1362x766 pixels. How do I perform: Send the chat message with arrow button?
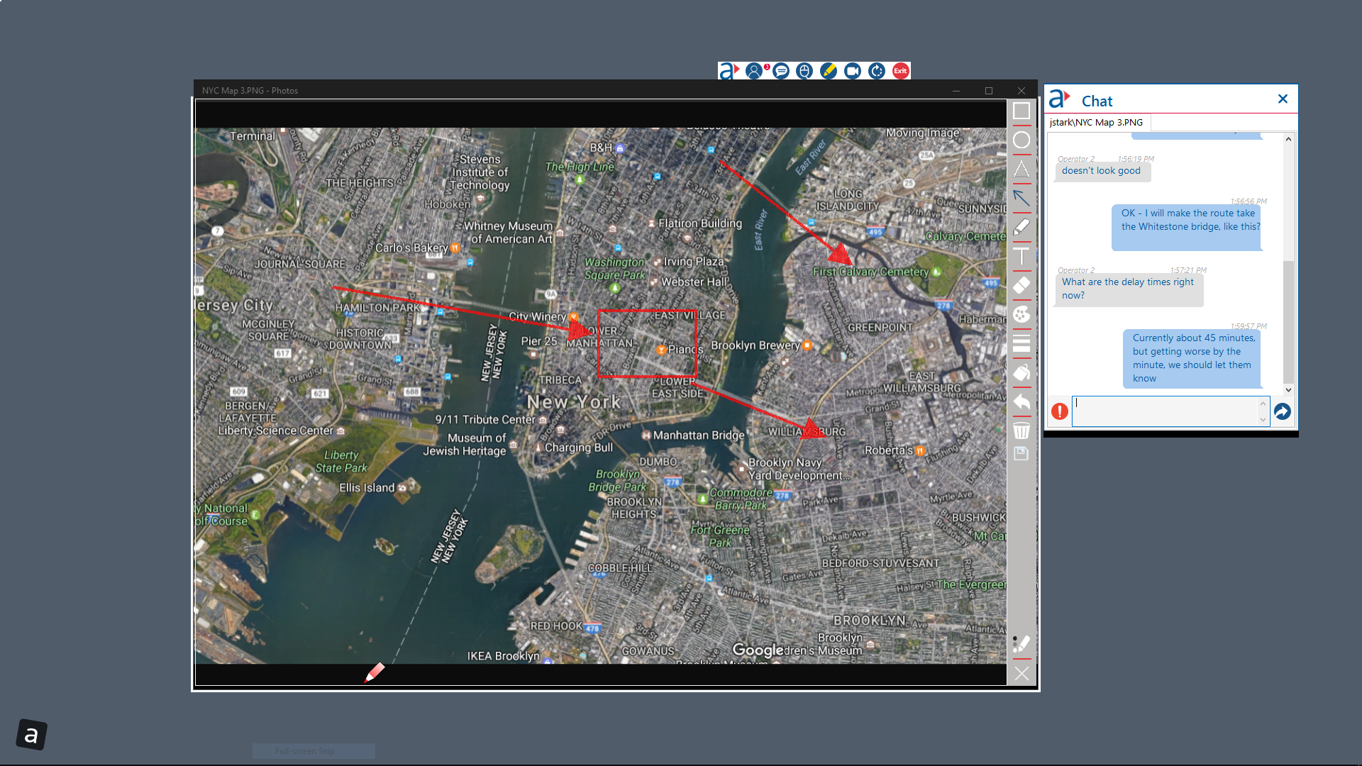[x=1283, y=411]
